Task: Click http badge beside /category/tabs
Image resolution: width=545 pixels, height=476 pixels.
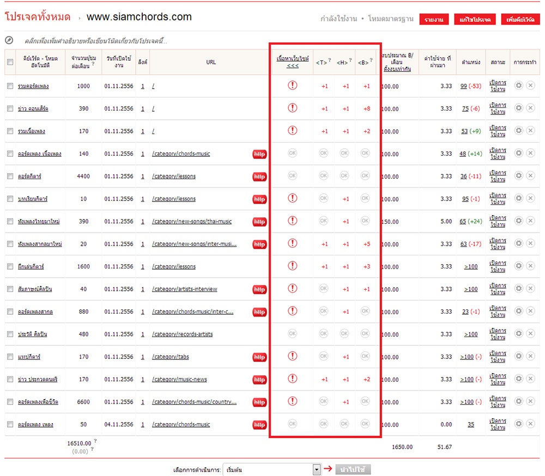Action: pyautogui.click(x=259, y=357)
